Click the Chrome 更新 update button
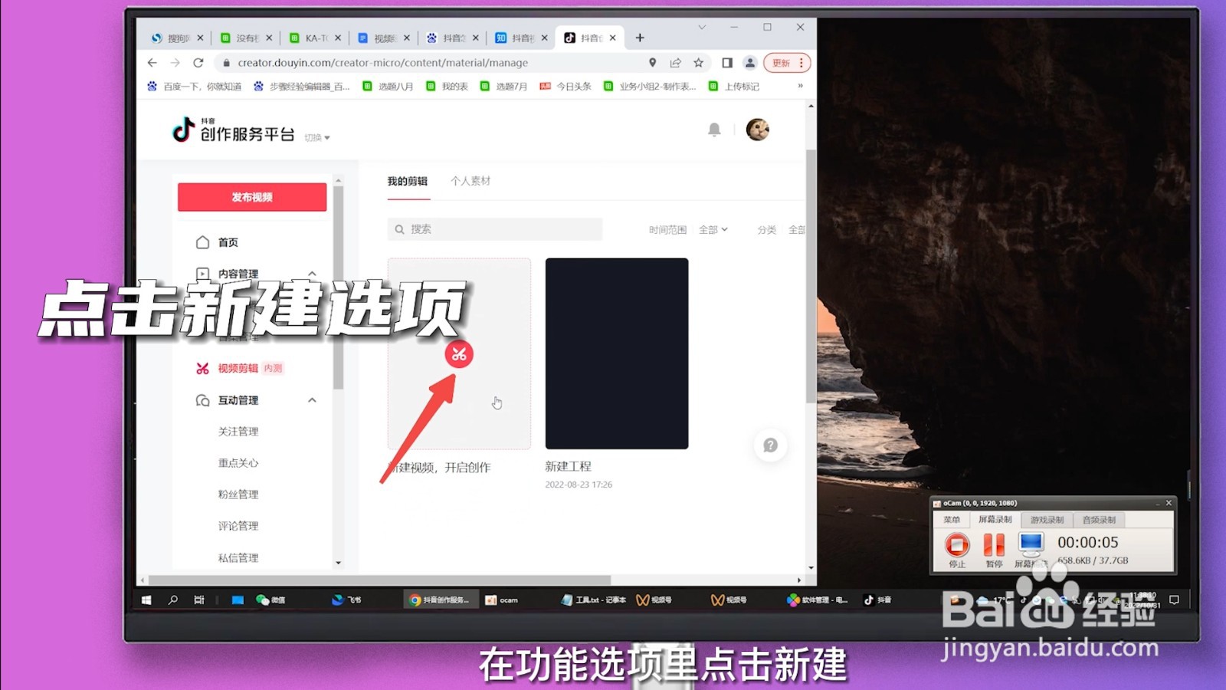This screenshot has height=690, width=1226. [787, 63]
